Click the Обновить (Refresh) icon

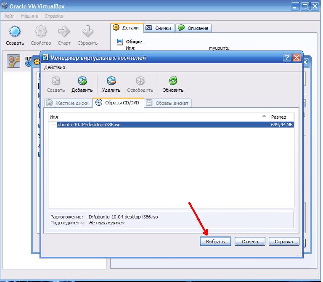coord(173,81)
